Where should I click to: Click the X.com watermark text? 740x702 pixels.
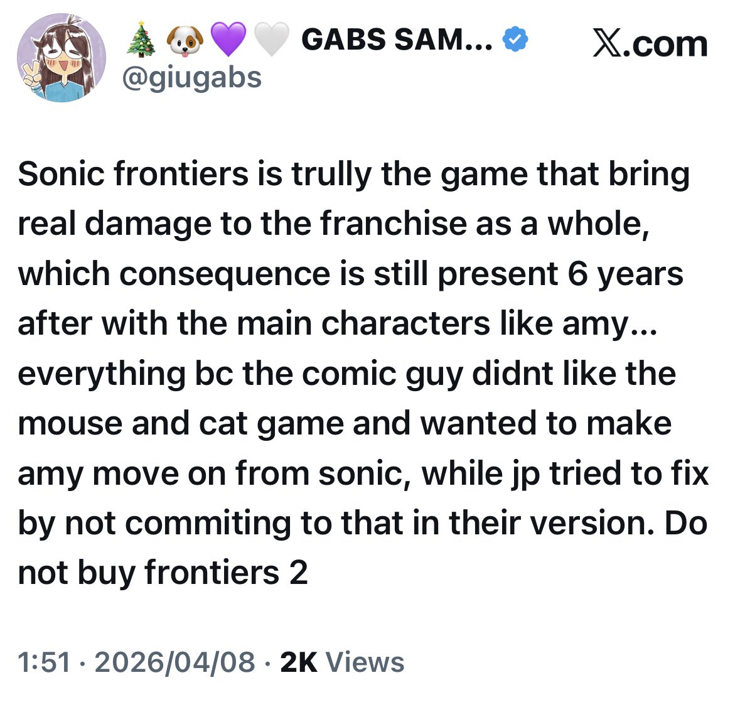[x=650, y=45]
